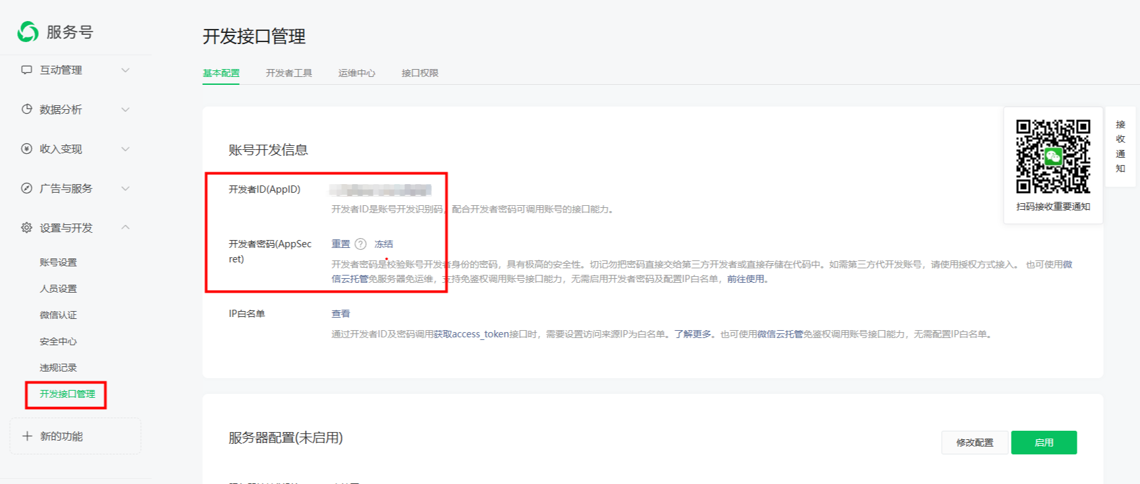Viewport: 1140px width, 484px height.
Task: Click the 收入变现 menu label
Action: pyautogui.click(x=61, y=149)
